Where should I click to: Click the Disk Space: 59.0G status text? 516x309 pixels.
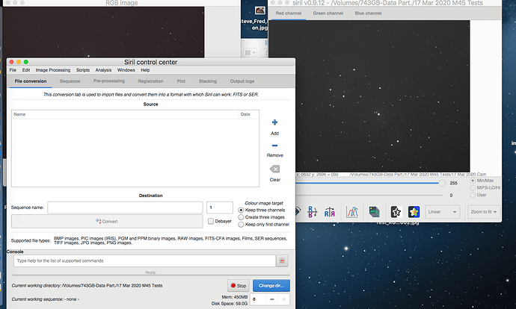[230, 304]
